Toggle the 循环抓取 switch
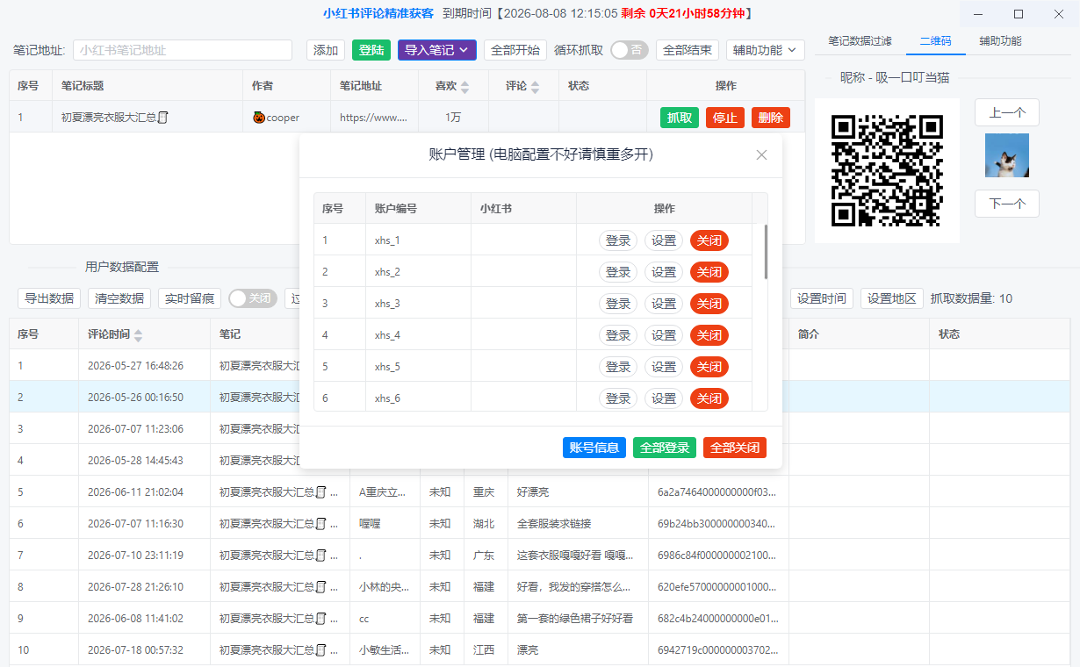The image size is (1080, 667). [x=630, y=50]
